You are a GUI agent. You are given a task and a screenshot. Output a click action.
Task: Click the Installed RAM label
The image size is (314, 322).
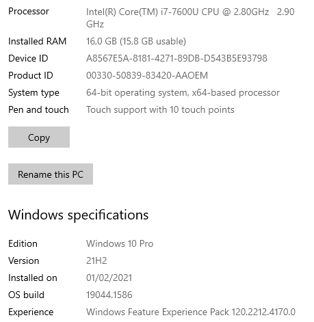click(38, 41)
